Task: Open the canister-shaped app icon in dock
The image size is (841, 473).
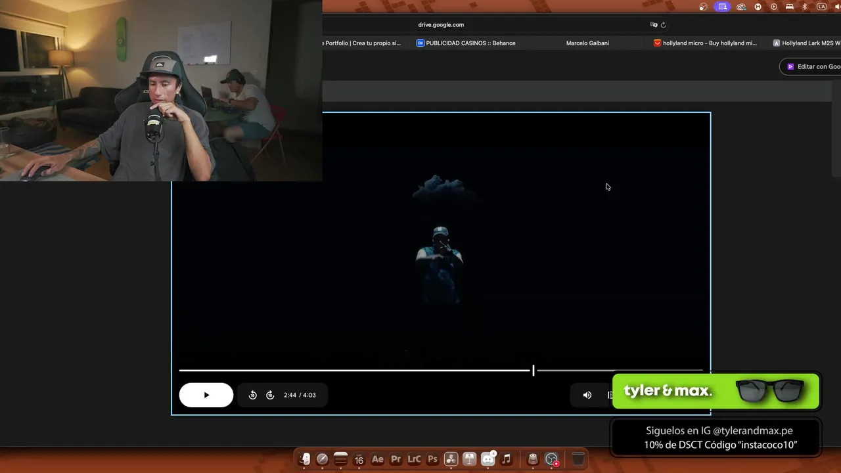Action: coord(533,459)
